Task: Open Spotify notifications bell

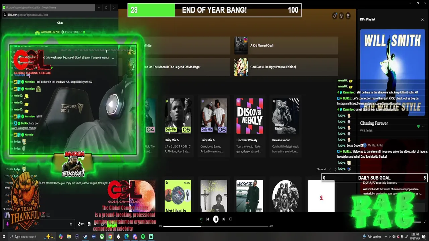Action: (x=334, y=16)
